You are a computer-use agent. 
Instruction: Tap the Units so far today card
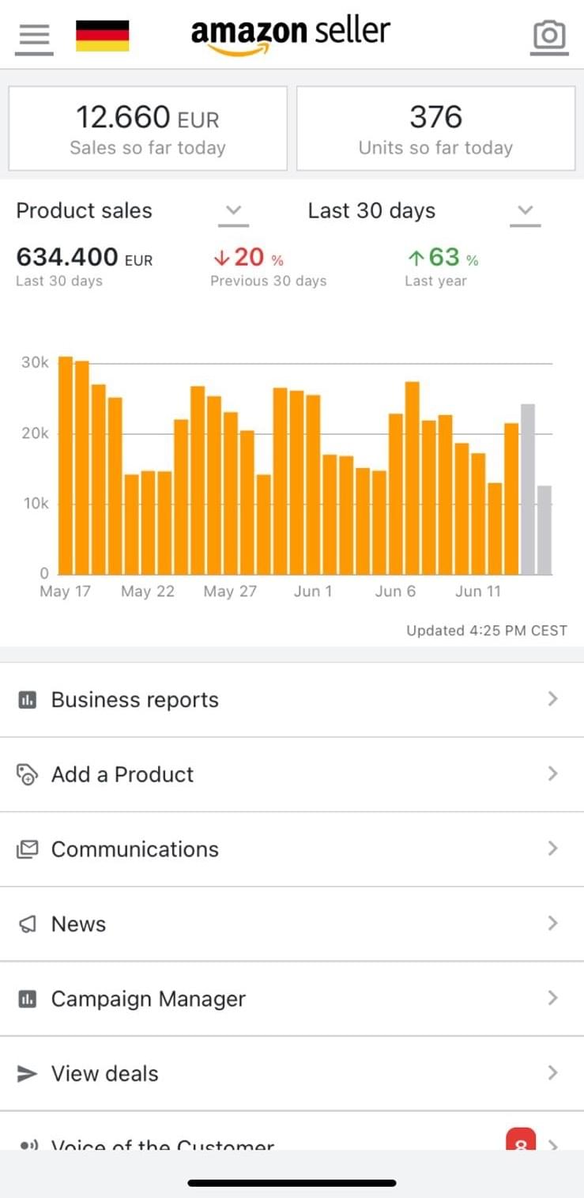tap(435, 128)
